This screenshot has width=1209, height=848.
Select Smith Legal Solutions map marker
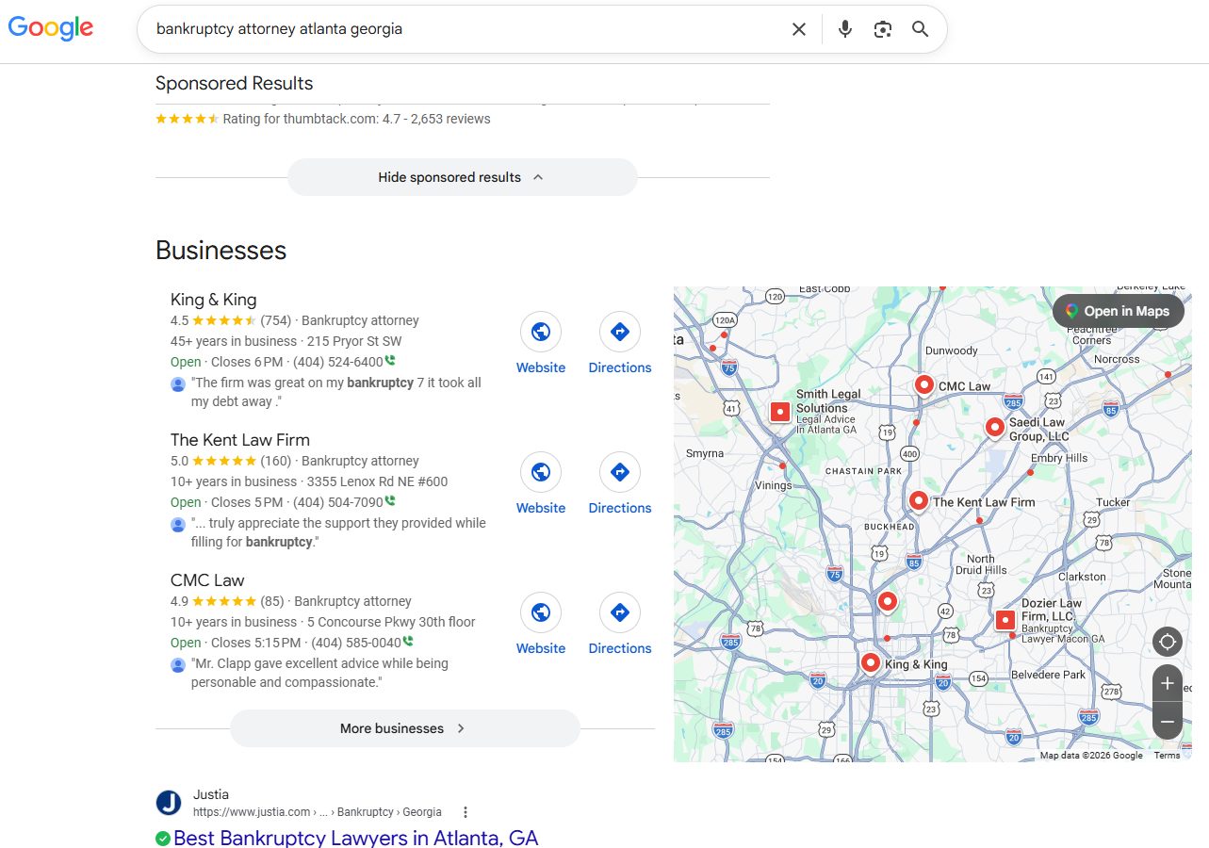click(x=780, y=412)
